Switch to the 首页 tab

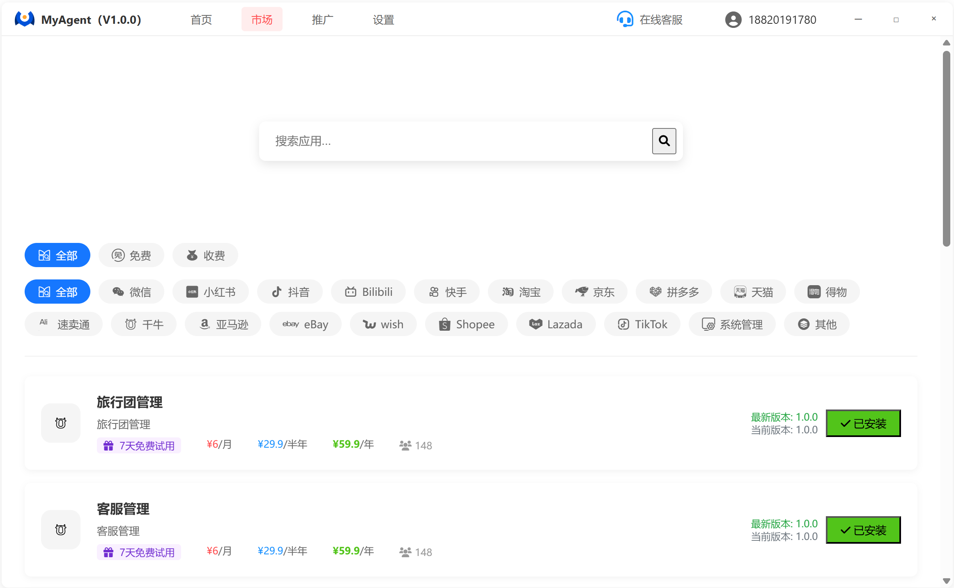click(201, 19)
